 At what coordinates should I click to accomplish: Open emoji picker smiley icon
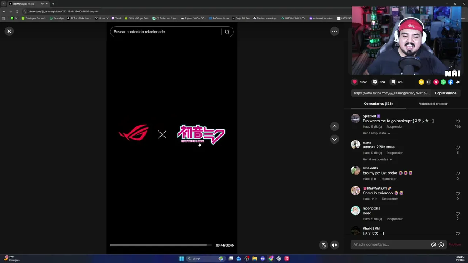(441, 245)
